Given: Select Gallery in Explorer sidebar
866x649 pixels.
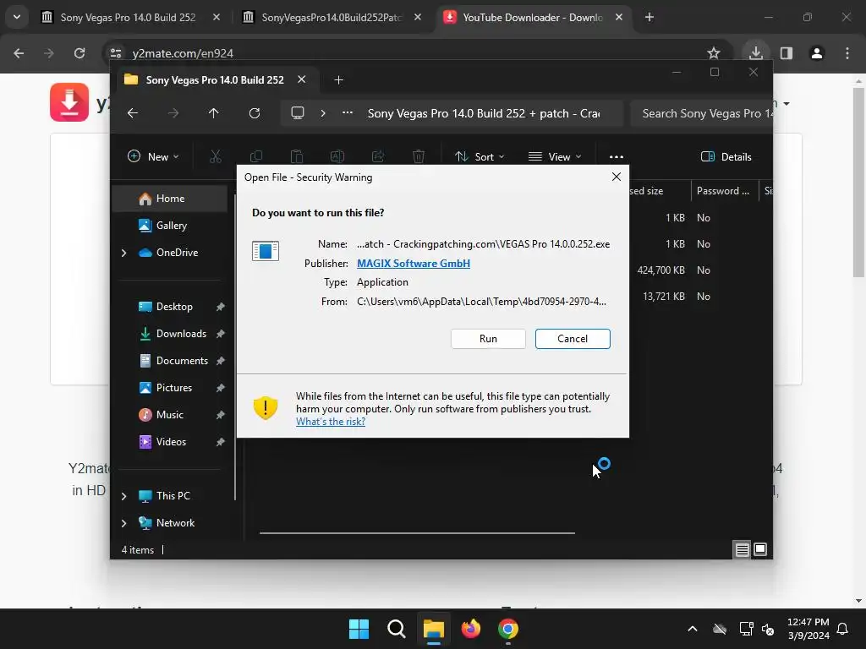Looking at the screenshot, I should coord(171,226).
